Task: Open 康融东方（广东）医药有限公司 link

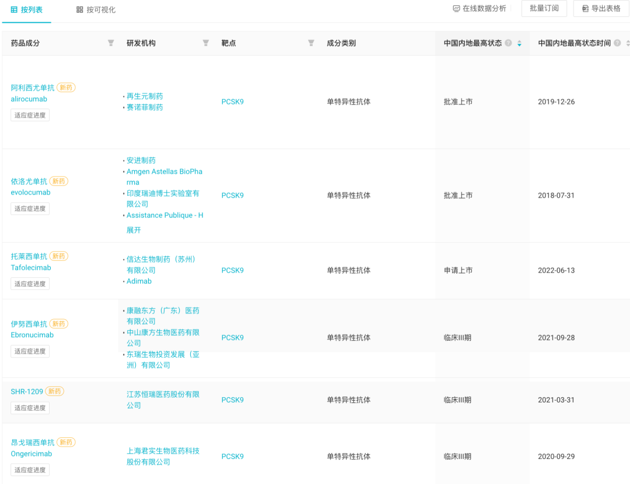Action: [163, 316]
